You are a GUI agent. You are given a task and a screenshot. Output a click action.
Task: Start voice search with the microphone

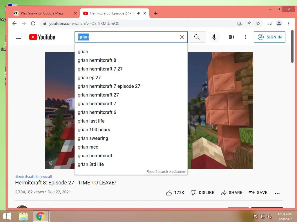[x=214, y=37]
